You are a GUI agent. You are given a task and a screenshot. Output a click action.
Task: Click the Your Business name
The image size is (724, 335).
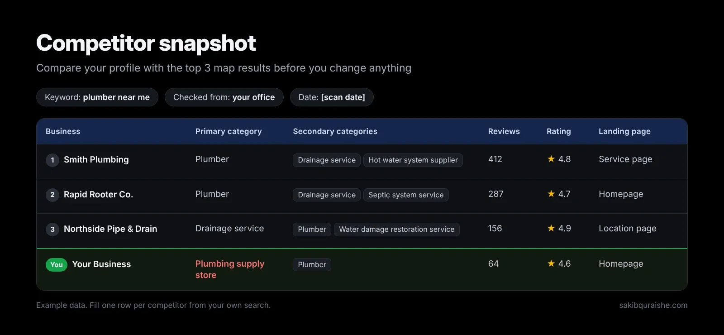(101, 264)
